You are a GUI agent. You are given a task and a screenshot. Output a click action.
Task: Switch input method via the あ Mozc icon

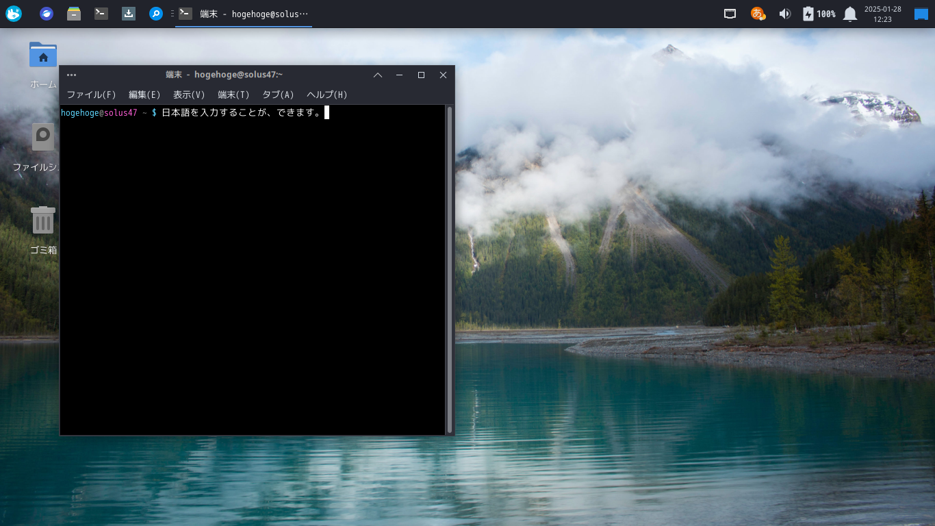(x=756, y=13)
